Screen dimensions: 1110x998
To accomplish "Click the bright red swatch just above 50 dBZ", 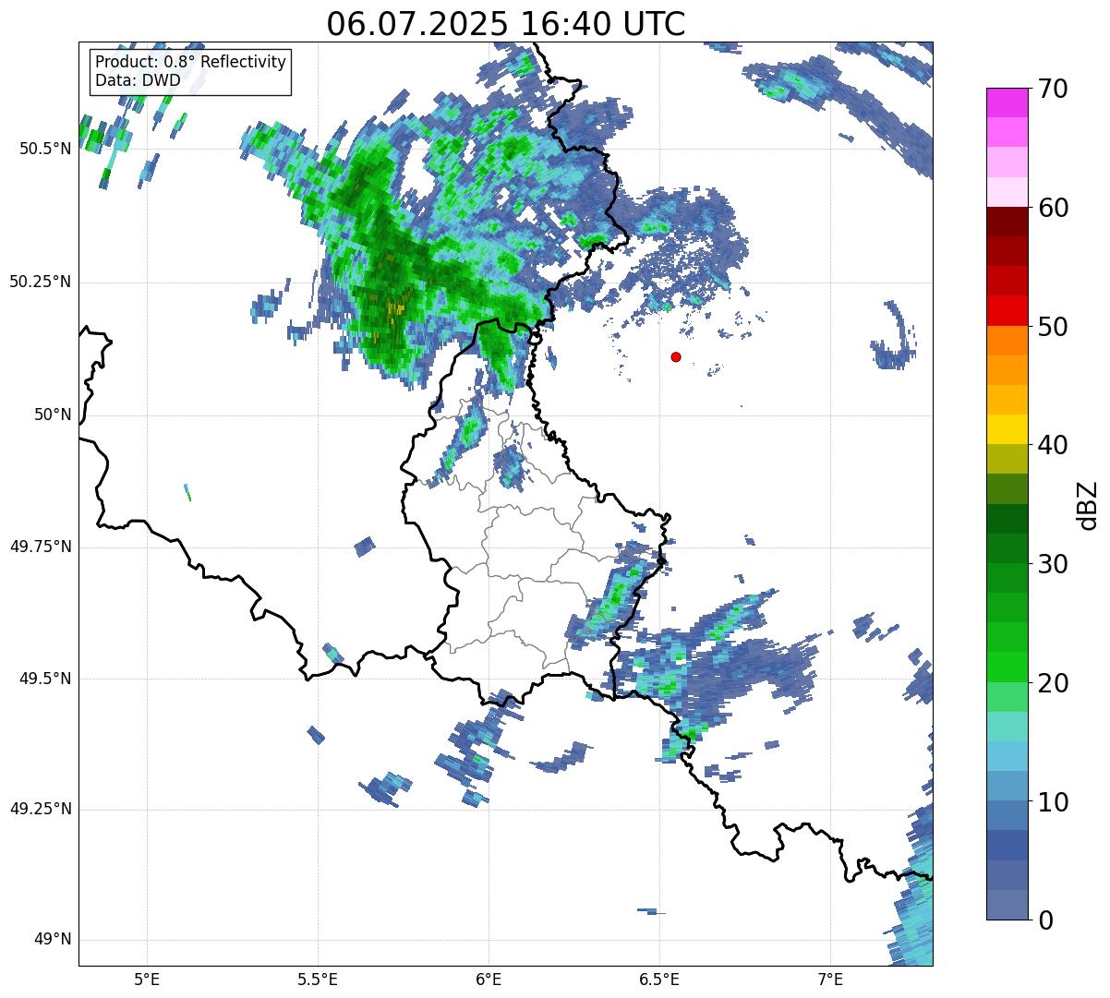I will [1007, 311].
